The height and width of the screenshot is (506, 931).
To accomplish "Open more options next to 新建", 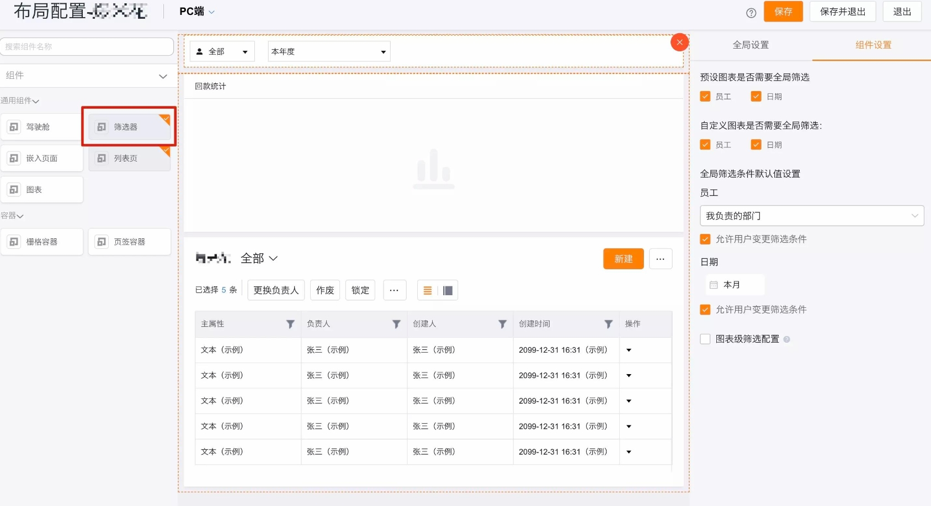I will click(661, 259).
